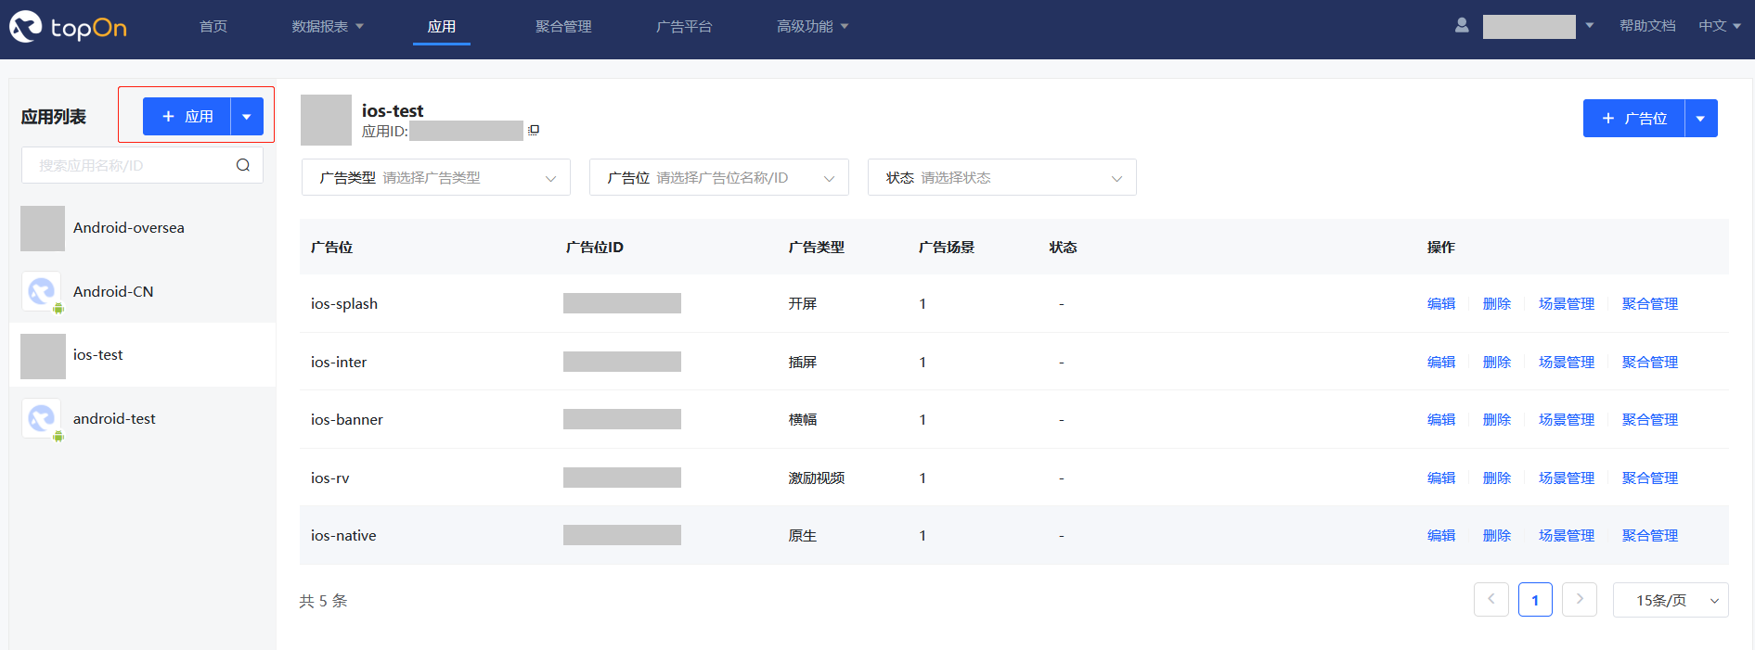This screenshot has height=650, width=1755.
Task: Click the app search input field
Action: pos(142,165)
